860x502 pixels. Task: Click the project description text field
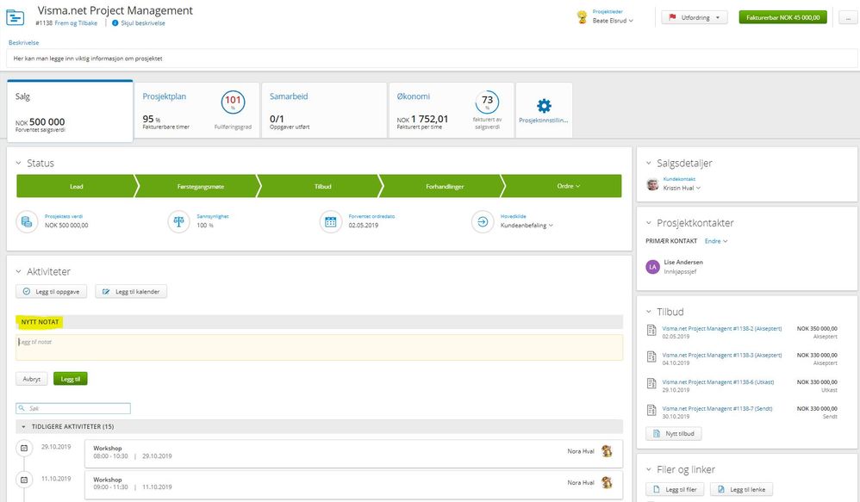point(433,58)
